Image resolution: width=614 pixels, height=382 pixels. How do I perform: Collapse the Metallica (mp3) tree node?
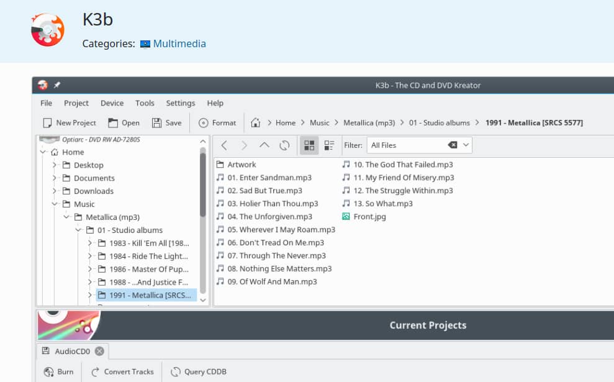click(x=66, y=217)
